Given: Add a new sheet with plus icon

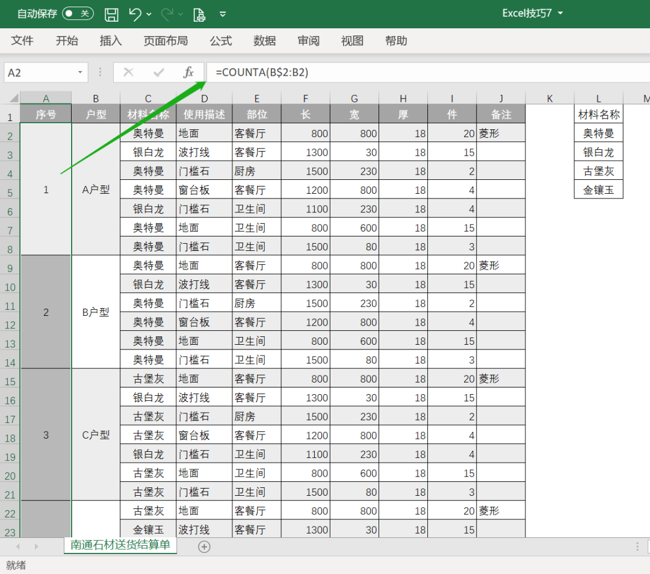Looking at the screenshot, I should pos(204,546).
